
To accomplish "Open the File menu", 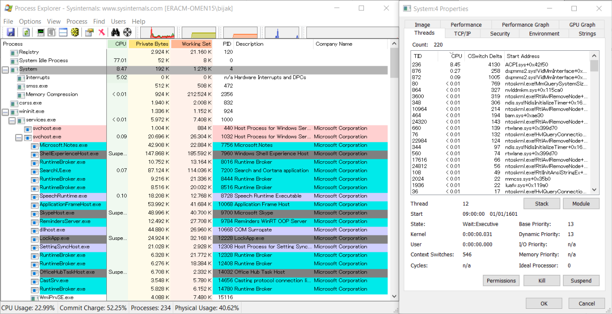I will pos(8,21).
